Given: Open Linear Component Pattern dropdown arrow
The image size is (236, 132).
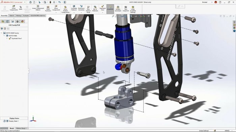Looking at the screenshot, I should [x=38, y=12].
